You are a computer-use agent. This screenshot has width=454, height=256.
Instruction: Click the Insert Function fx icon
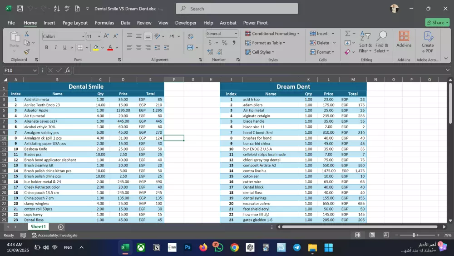(x=68, y=70)
